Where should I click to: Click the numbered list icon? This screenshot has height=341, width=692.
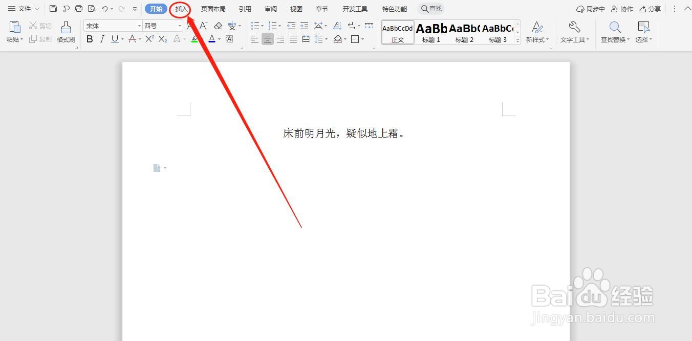point(272,26)
